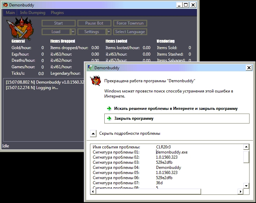Open the Load button dropdown arrow
The width and height of the screenshot is (256, 203).
pyautogui.click(x=73, y=32)
